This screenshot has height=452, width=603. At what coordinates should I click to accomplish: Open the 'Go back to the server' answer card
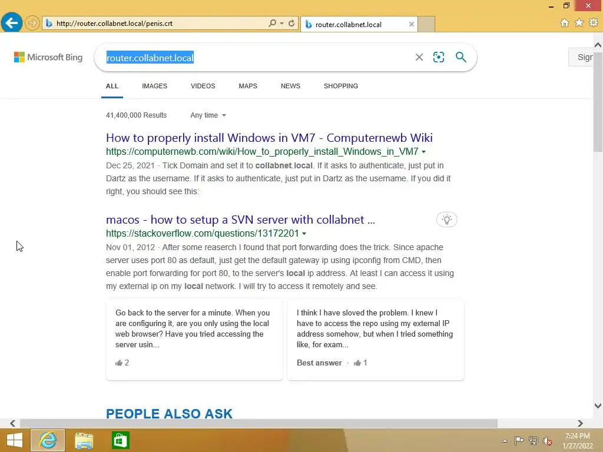(x=194, y=339)
